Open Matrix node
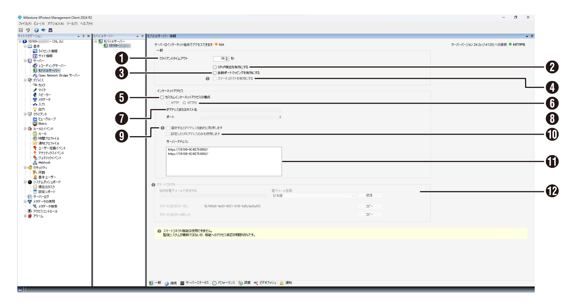The image size is (582, 307). (43, 124)
